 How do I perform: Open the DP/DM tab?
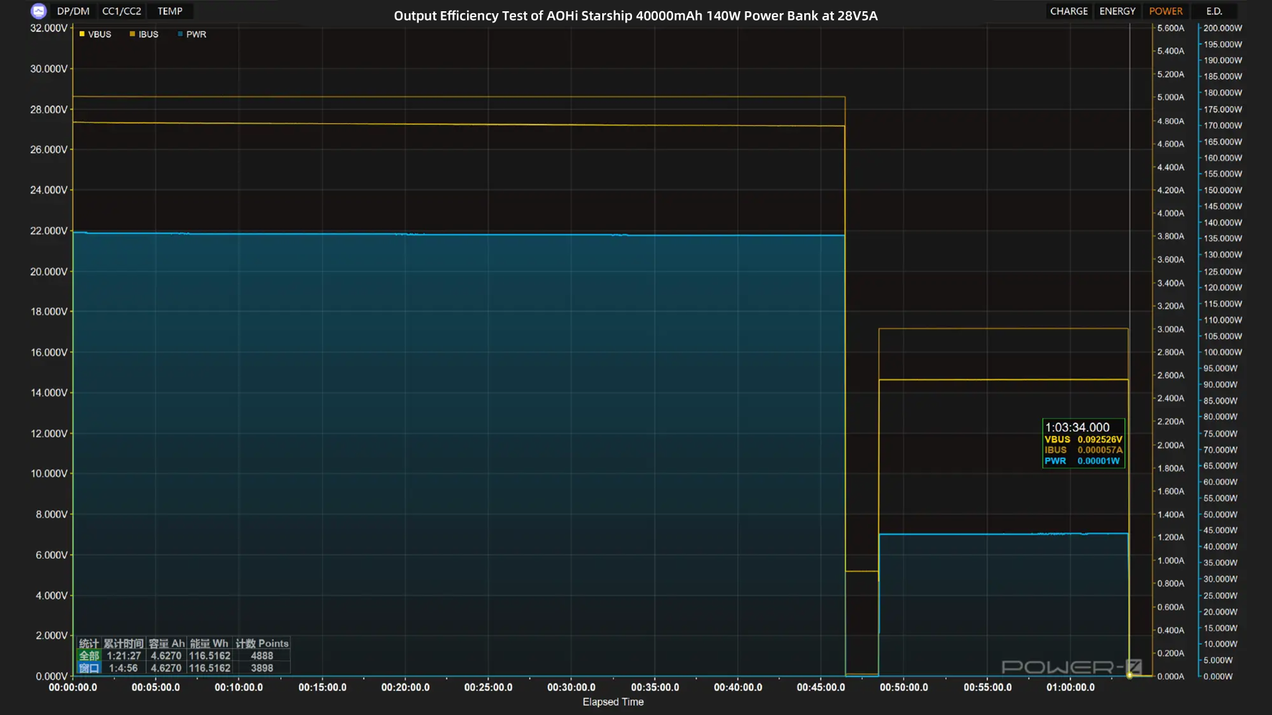tap(73, 11)
